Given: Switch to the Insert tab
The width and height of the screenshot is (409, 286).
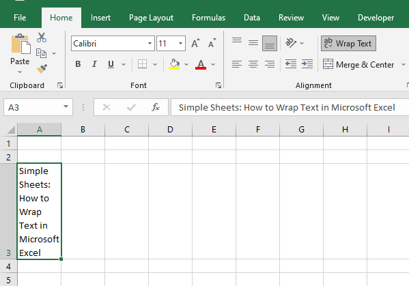Looking at the screenshot, I should pos(100,18).
